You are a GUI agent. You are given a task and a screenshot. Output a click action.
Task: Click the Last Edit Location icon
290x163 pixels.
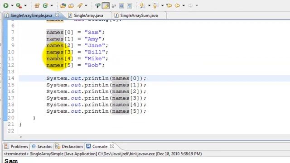(169, 5)
